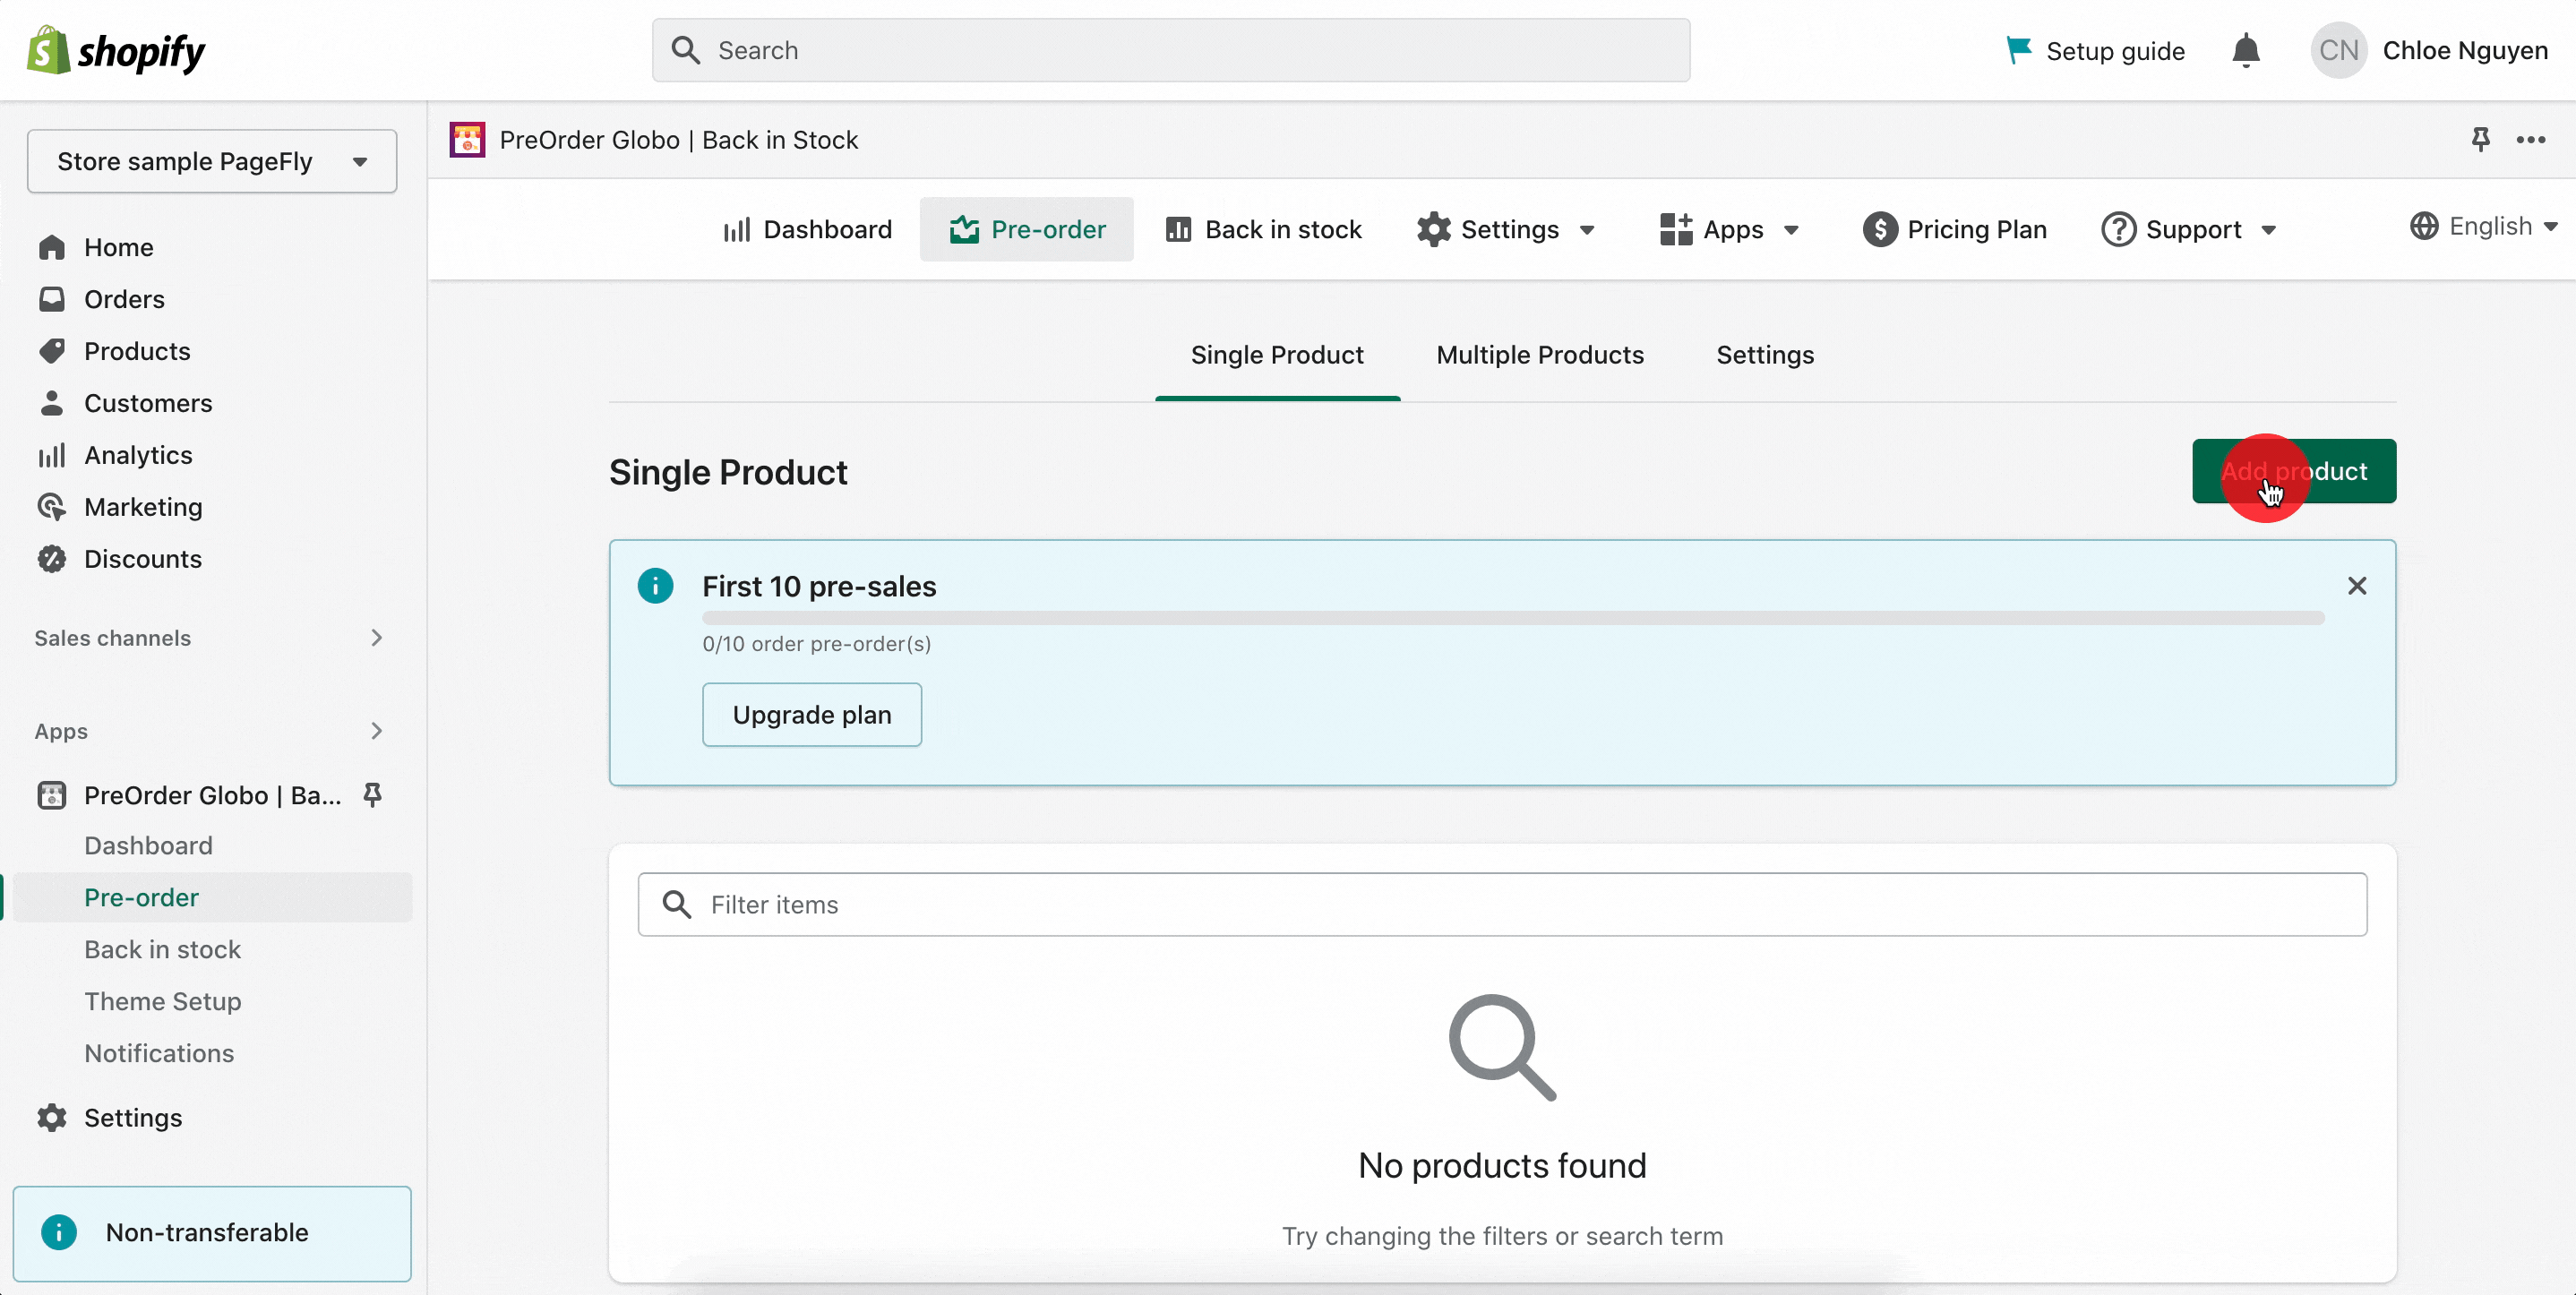Click the Back in stock chart icon
The width and height of the screenshot is (2576, 1295).
pos(1179,229)
